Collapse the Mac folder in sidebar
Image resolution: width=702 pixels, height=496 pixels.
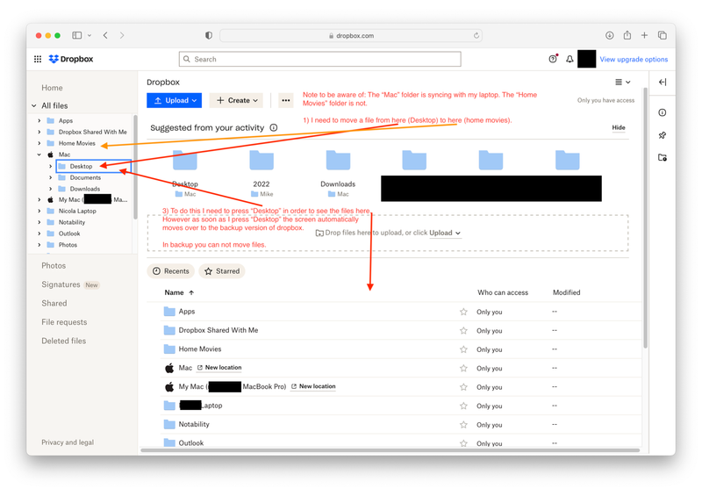point(39,155)
